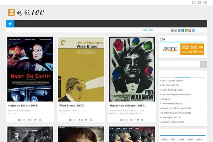Open comments icon under Night on Earth
This screenshot has height=142, width=213.
click(x=35, y=120)
